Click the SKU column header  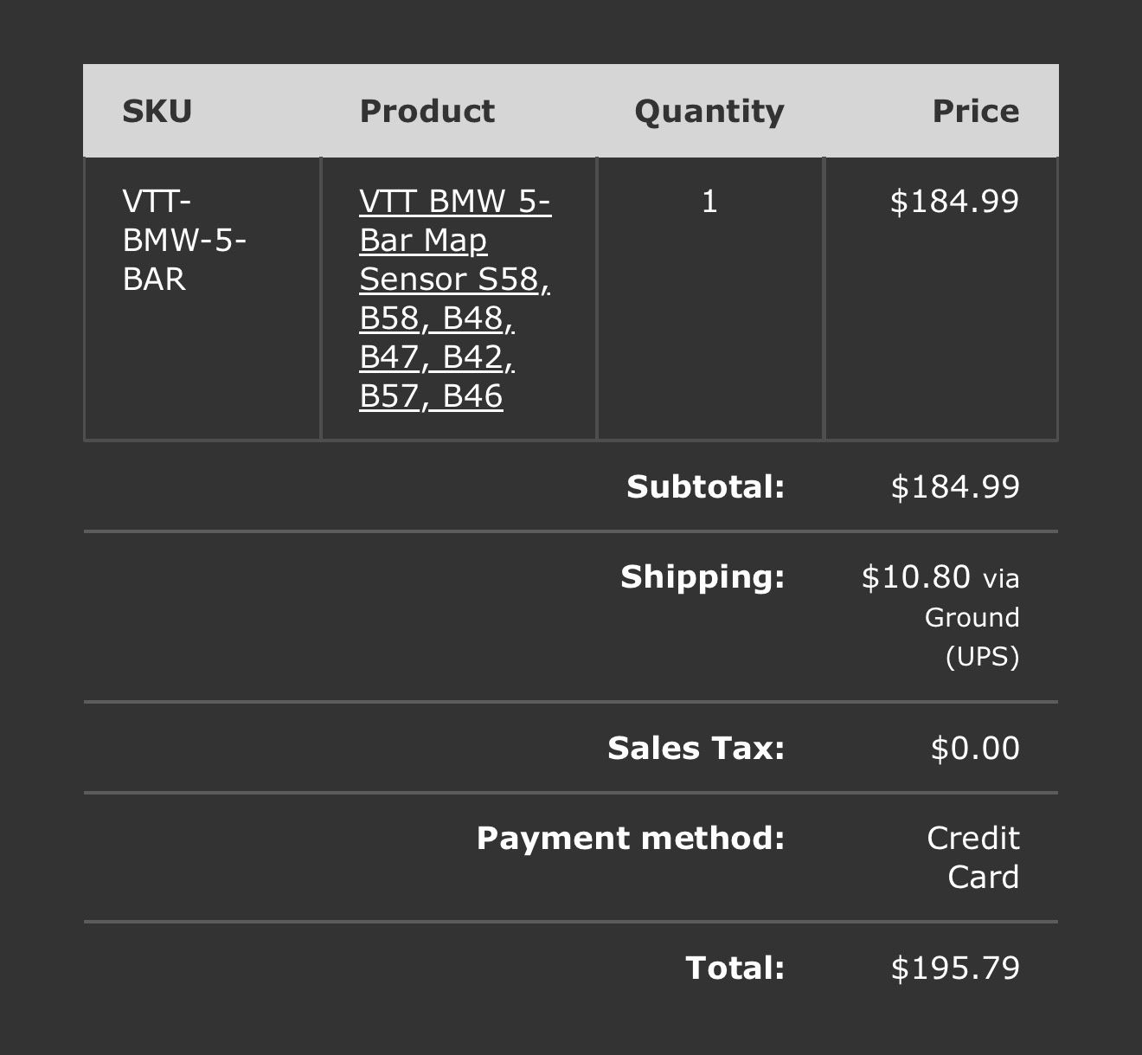(157, 111)
